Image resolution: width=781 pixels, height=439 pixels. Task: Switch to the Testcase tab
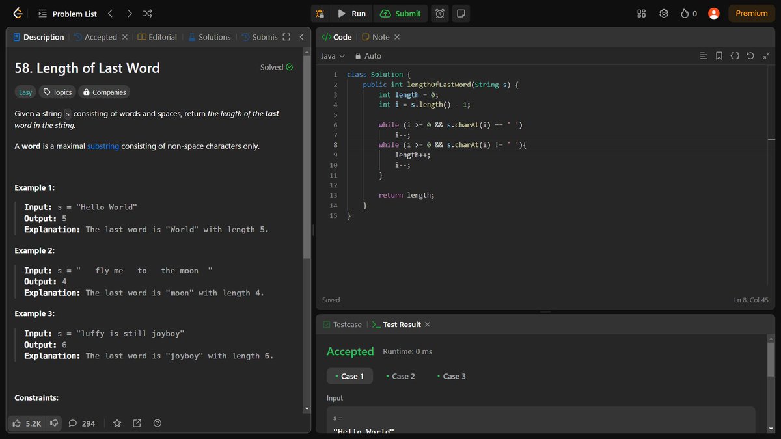pyautogui.click(x=342, y=325)
